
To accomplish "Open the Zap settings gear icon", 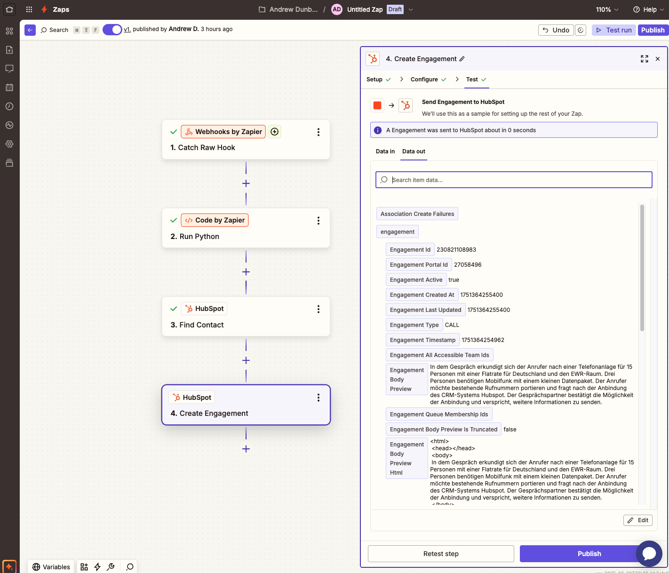I will (9, 144).
